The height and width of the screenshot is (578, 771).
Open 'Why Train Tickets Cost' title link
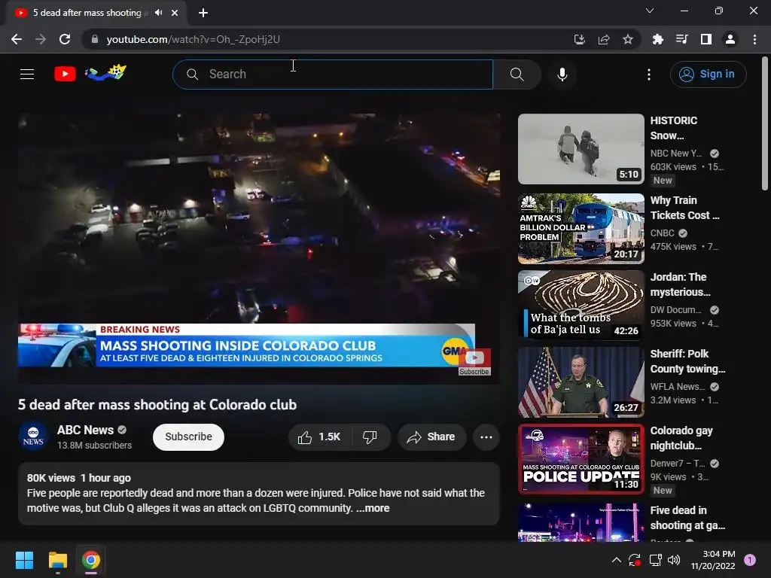pos(684,208)
